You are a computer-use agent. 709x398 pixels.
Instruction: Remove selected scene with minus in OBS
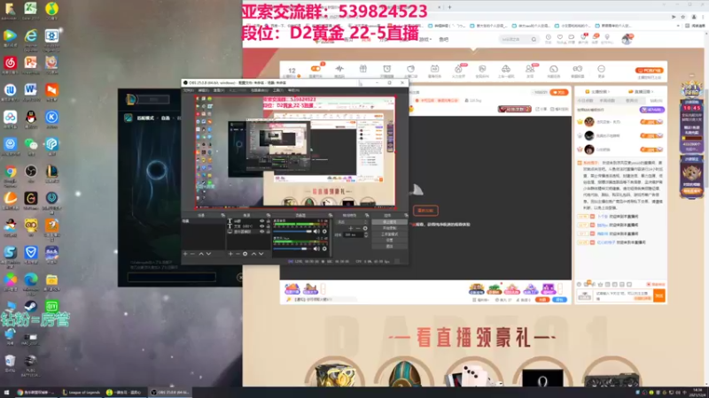[192, 254]
